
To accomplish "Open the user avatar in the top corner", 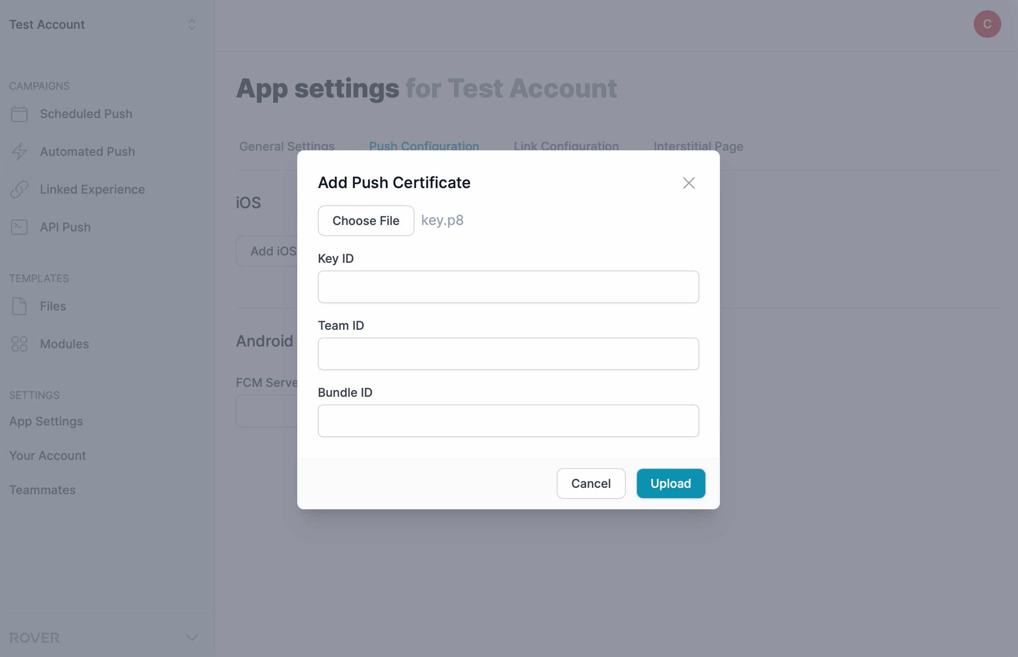I will tap(987, 24).
